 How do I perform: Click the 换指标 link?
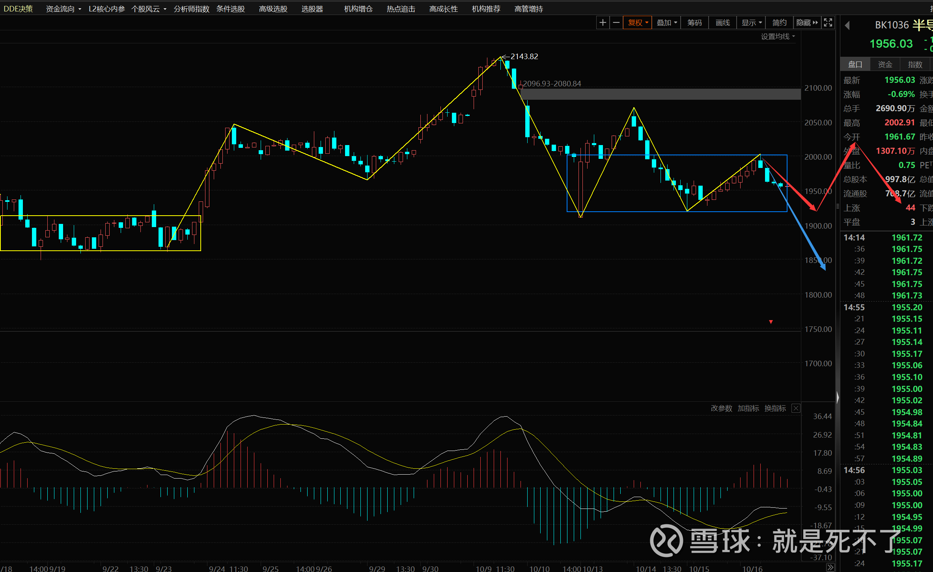pos(775,408)
